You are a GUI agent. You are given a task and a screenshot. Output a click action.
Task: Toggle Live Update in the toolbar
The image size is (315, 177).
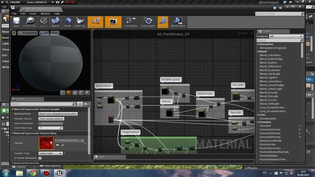pos(148,22)
